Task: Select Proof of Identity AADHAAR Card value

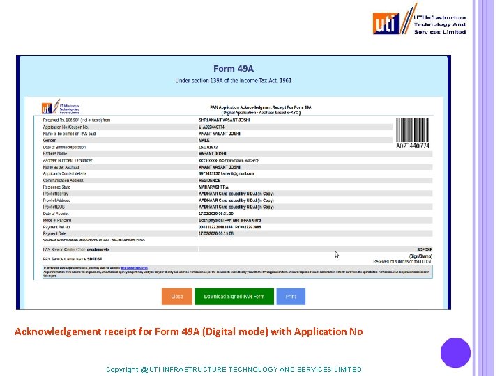Action: 236,194
